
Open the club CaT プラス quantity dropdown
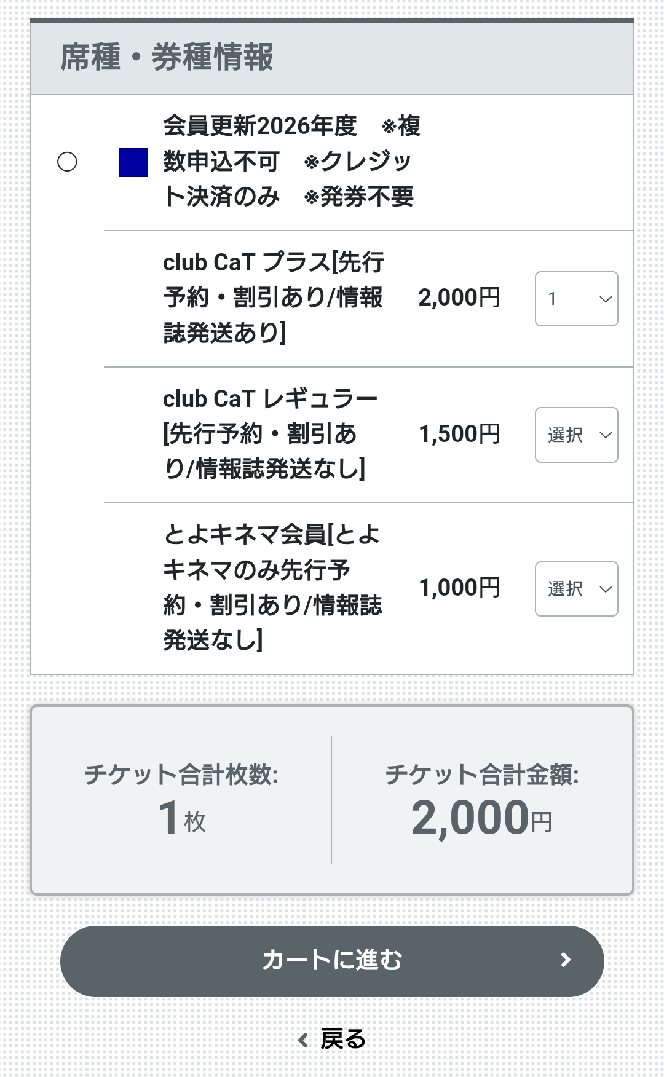576,299
